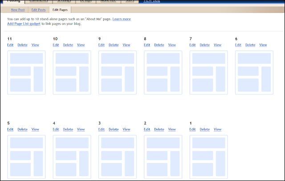View page 7
The width and height of the screenshot is (285, 181).
point(218,45)
